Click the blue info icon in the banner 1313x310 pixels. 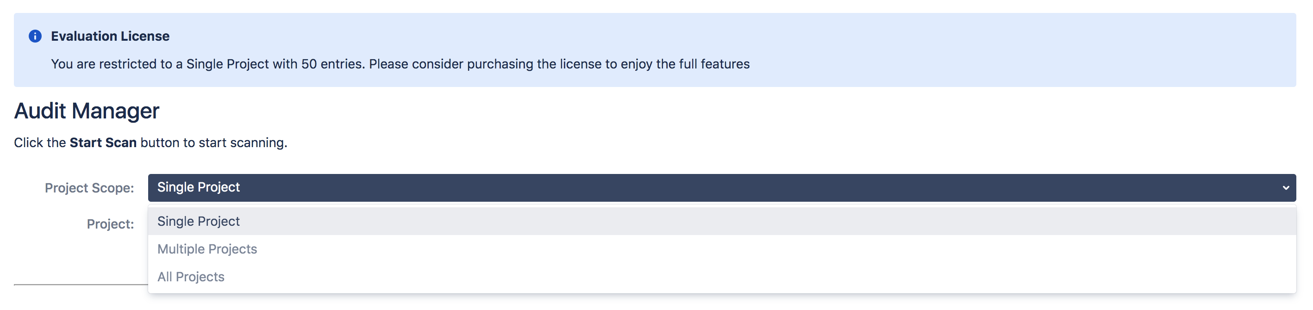(35, 36)
